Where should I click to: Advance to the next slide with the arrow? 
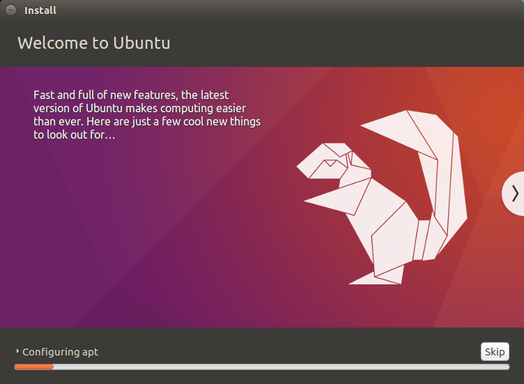point(514,194)
